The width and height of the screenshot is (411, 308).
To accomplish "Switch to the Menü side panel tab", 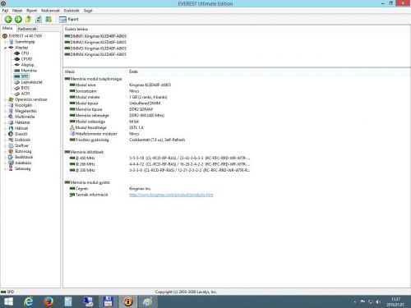I will (x=7, y=28).
